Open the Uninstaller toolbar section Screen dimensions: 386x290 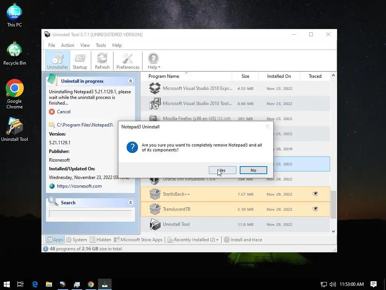point(58,61)
